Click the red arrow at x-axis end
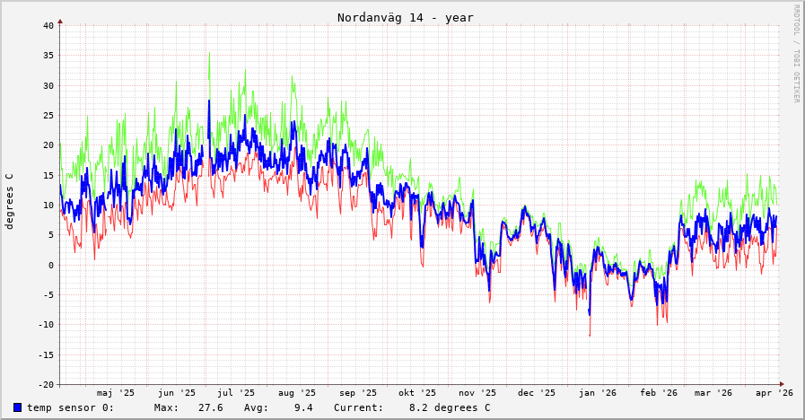 tap(781, 384)
